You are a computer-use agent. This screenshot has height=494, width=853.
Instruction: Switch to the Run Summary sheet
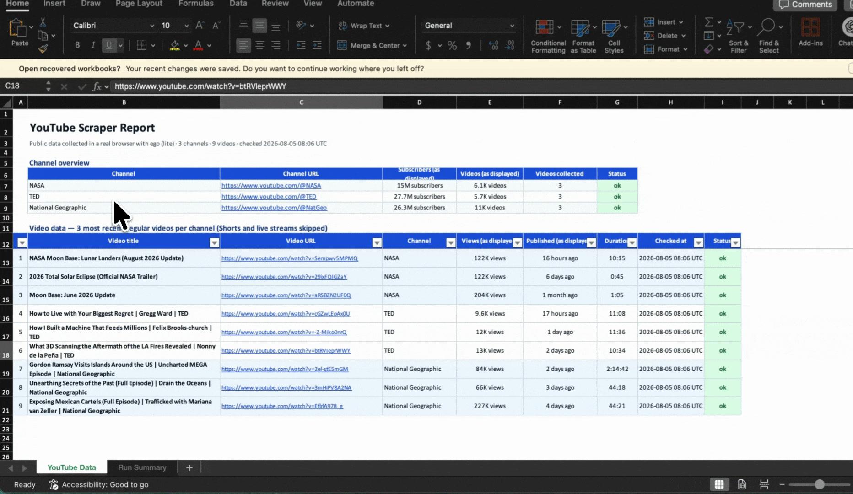pos(142,467)
